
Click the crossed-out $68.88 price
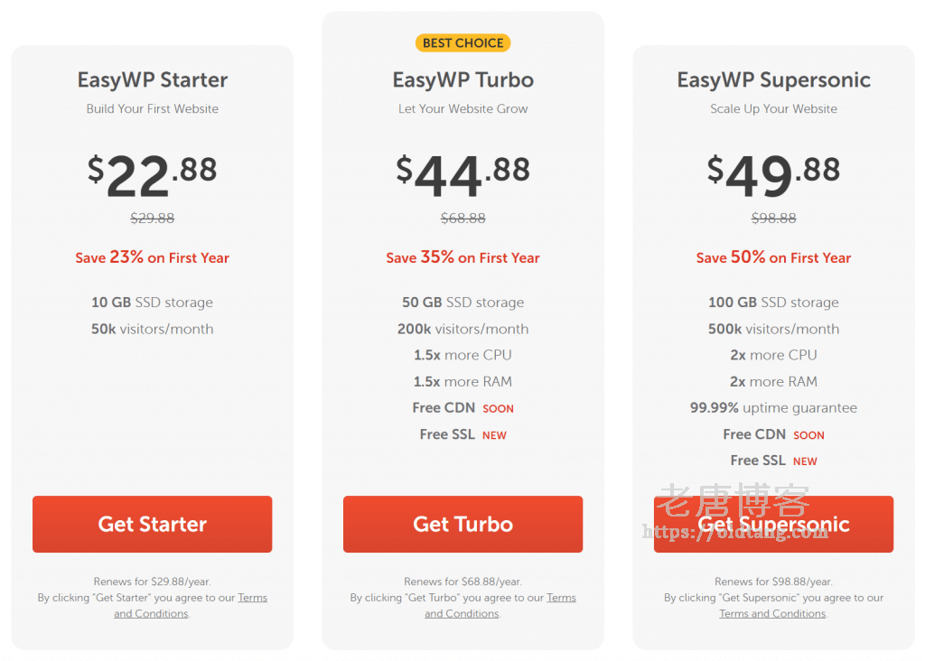(x=463, y=219)
